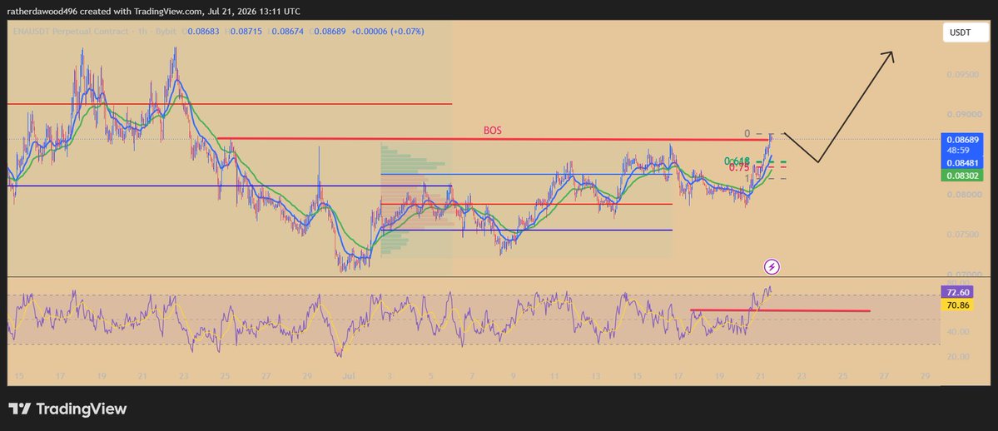Click the purple 72.60 RSI value label
This screenshot has width=998, height=431.
957,292
